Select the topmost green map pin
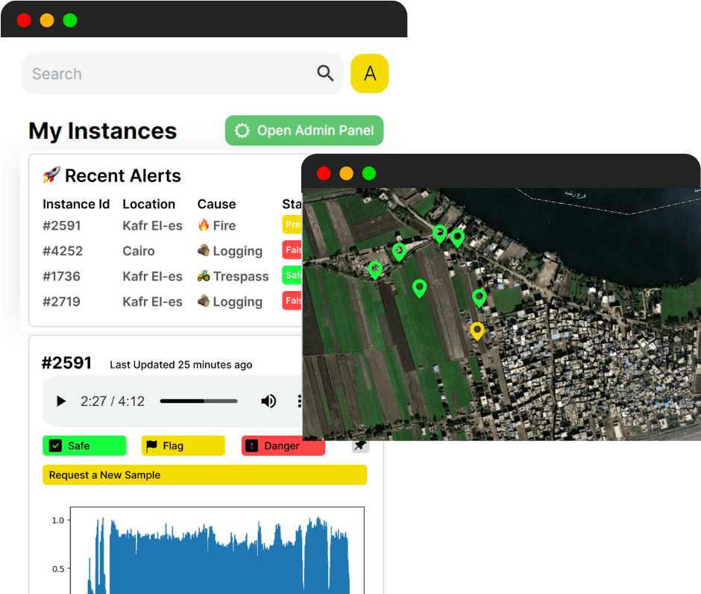 point(440,234)
